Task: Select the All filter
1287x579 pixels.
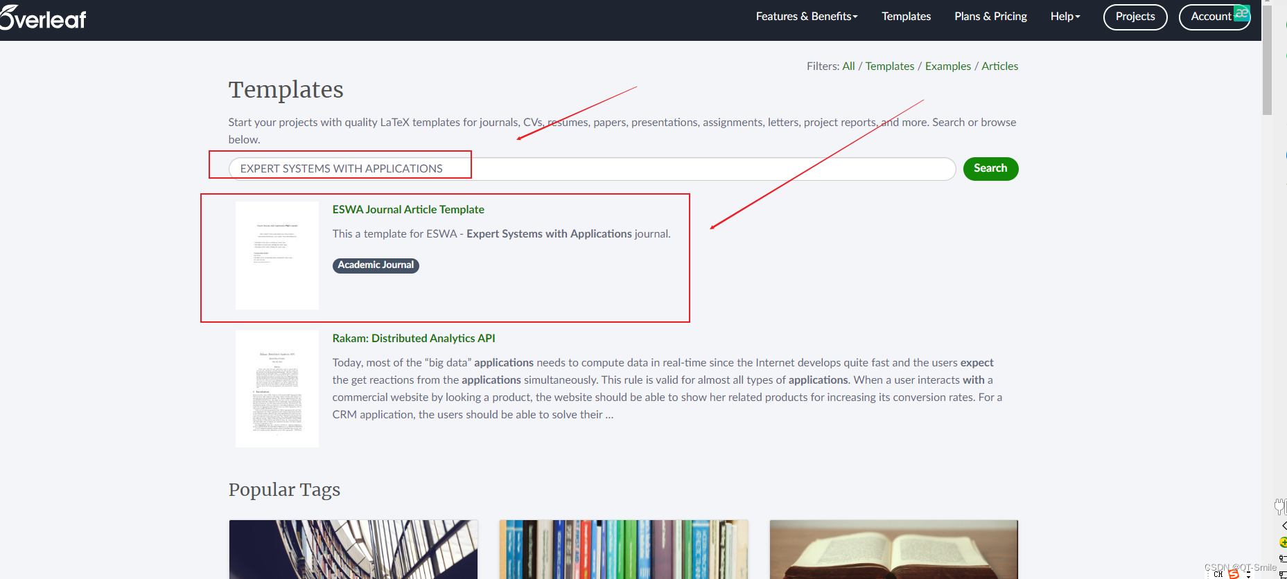Action: pos(848,66)
